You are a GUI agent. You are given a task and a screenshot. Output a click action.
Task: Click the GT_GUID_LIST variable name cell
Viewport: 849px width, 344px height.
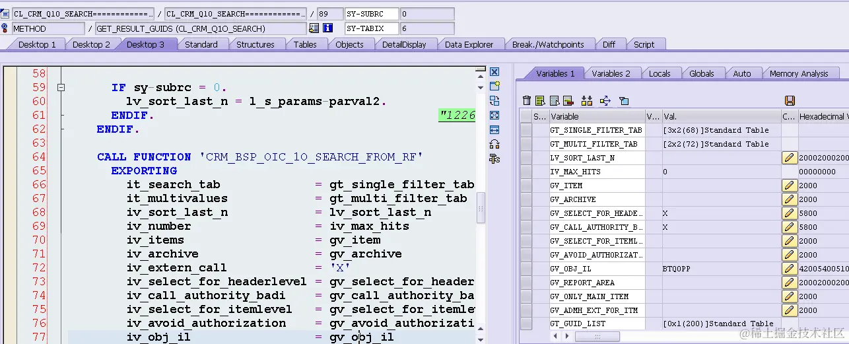point(596,324)
